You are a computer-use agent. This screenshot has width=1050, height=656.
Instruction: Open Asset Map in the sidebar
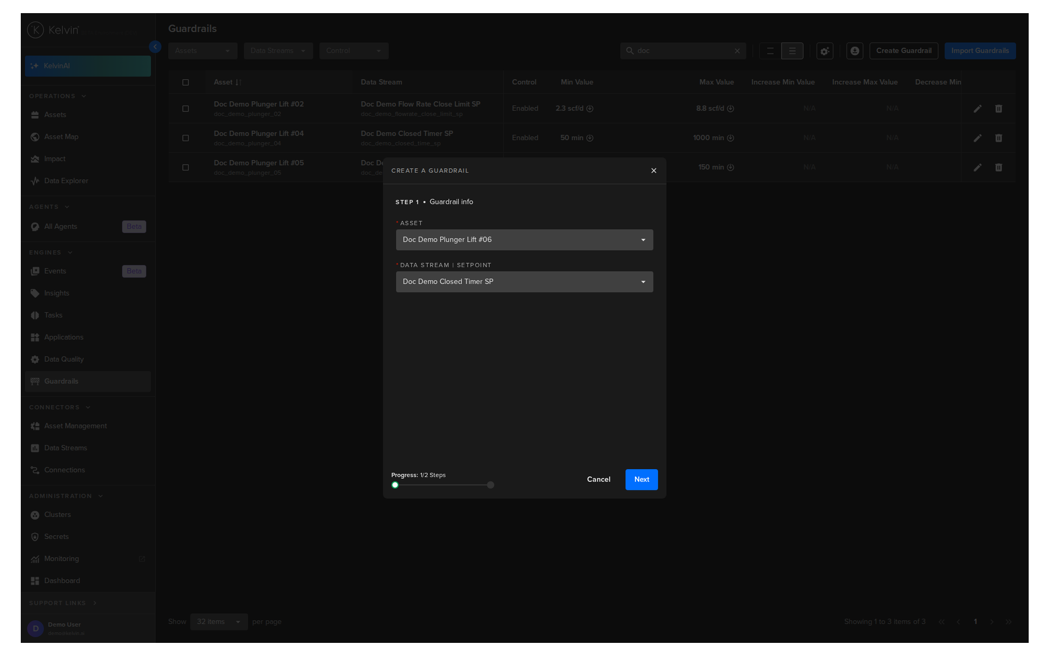coord(87,137)
